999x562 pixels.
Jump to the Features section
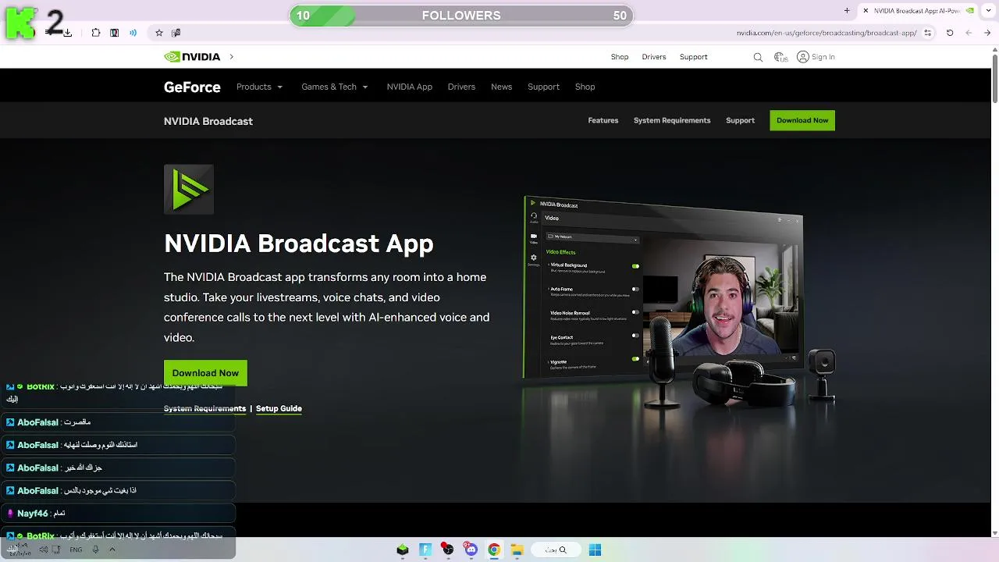(603, 120)
